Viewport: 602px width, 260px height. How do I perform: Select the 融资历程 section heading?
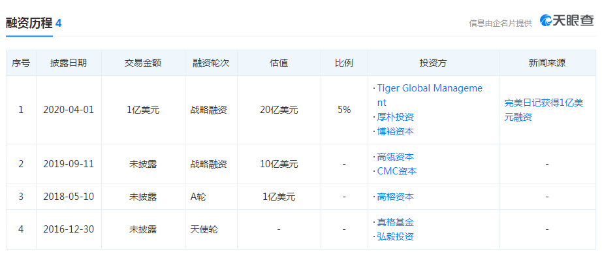(x=29, y=23)
